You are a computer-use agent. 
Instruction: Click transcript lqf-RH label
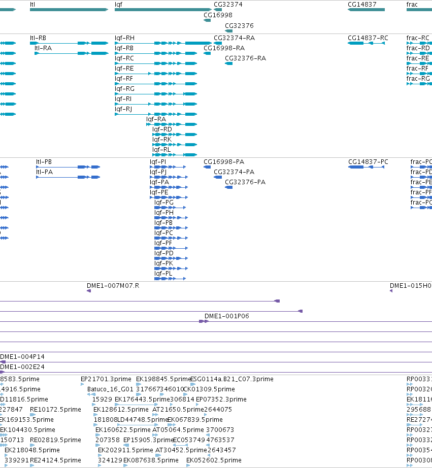pos(124,38)
